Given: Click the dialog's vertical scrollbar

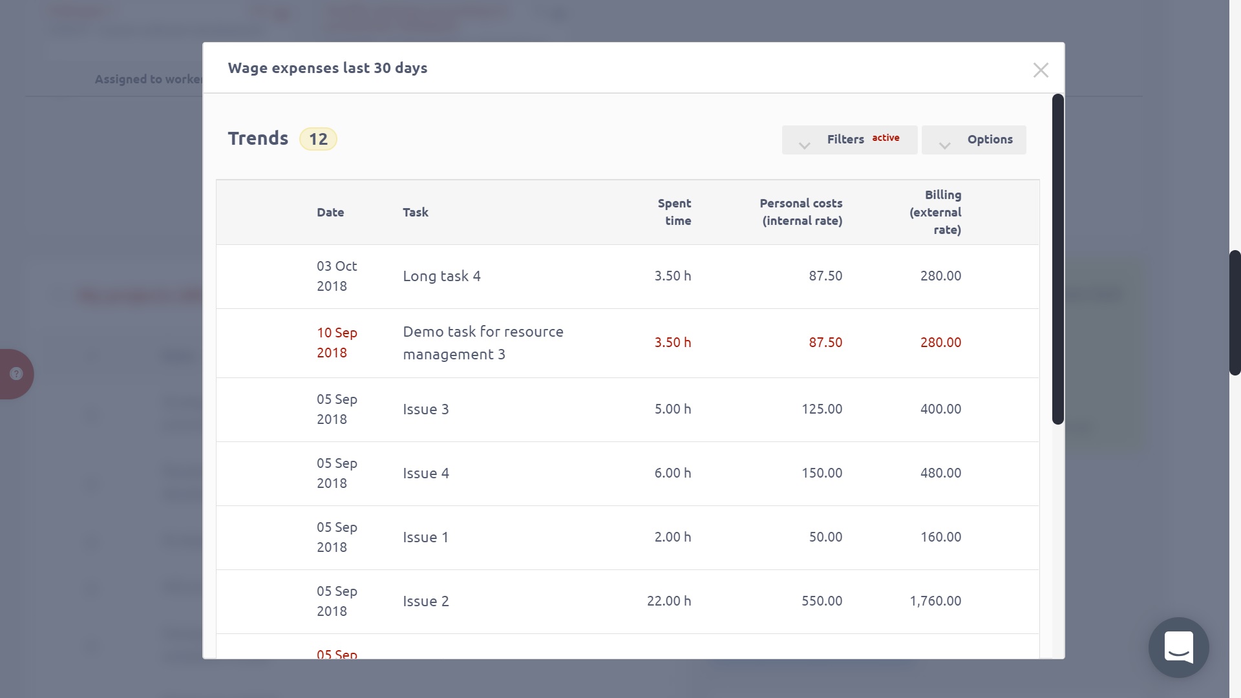Looking at the screenshot, I should 1057,259.
